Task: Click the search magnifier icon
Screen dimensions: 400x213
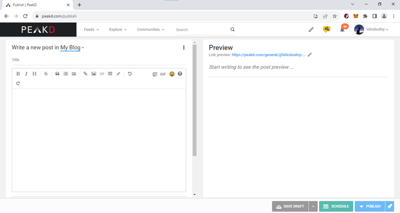Action: coord(232,29)
